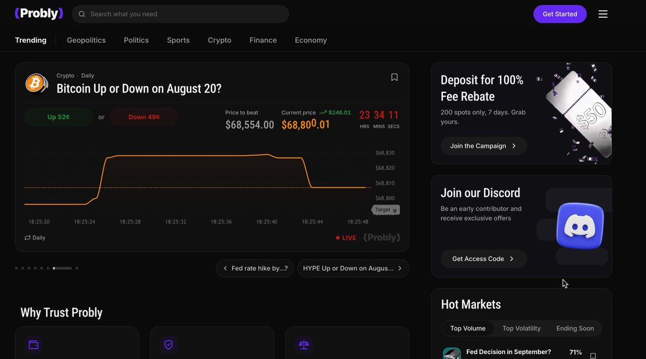
Task: Click the balance scales icon
Action: pyautogui.click(x=304, y=344)
